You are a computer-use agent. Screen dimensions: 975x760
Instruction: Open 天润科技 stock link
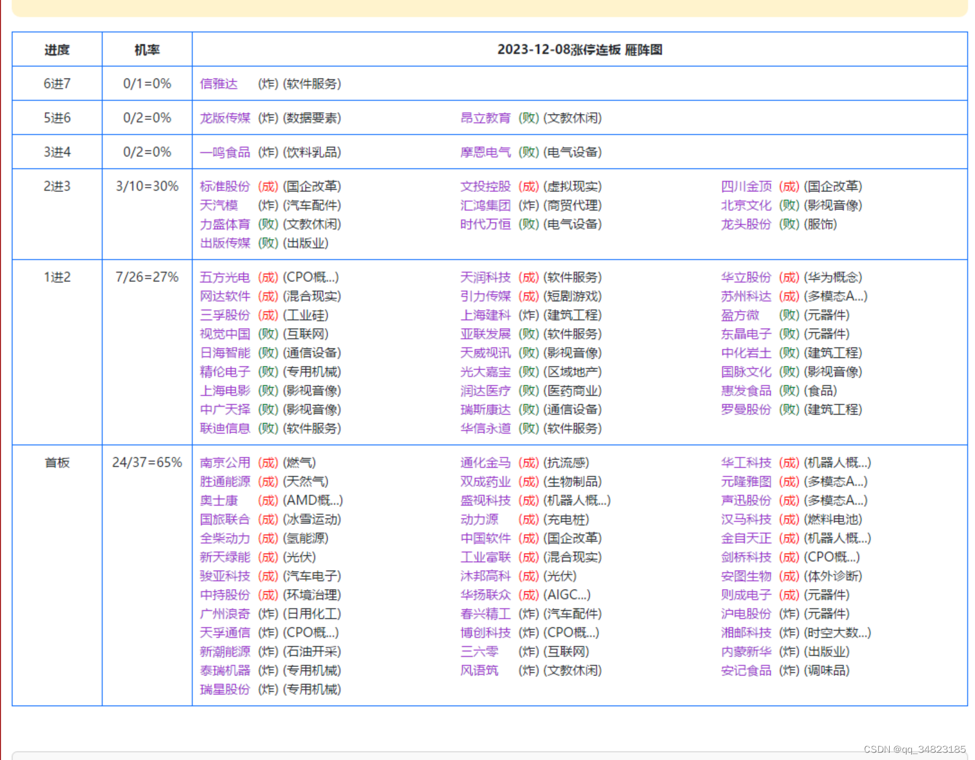pos(486,277)
